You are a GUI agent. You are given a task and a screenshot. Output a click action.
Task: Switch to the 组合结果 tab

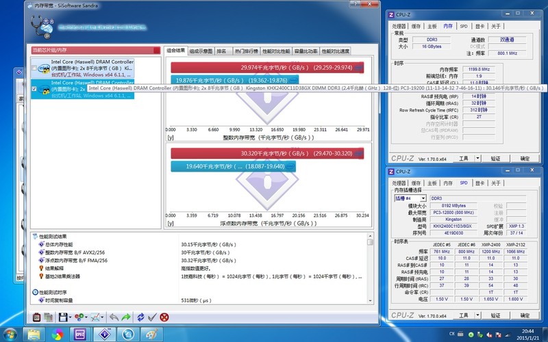[176, 51]
